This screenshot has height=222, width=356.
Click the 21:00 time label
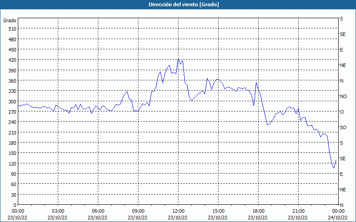[x=298, y=211]
